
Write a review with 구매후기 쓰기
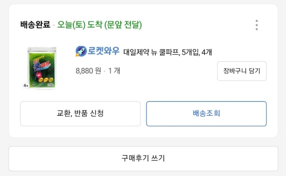143,158
